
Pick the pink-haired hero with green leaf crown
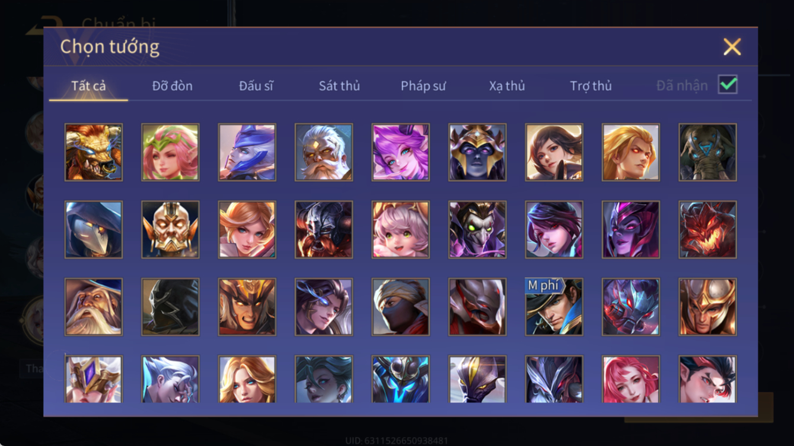click(170, 152)
